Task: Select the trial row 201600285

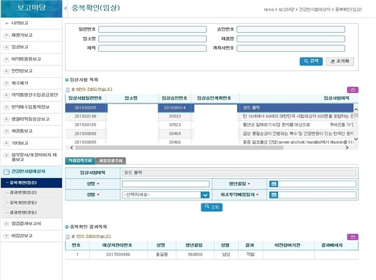Action: pyautogui.click(x=209, y=107)
